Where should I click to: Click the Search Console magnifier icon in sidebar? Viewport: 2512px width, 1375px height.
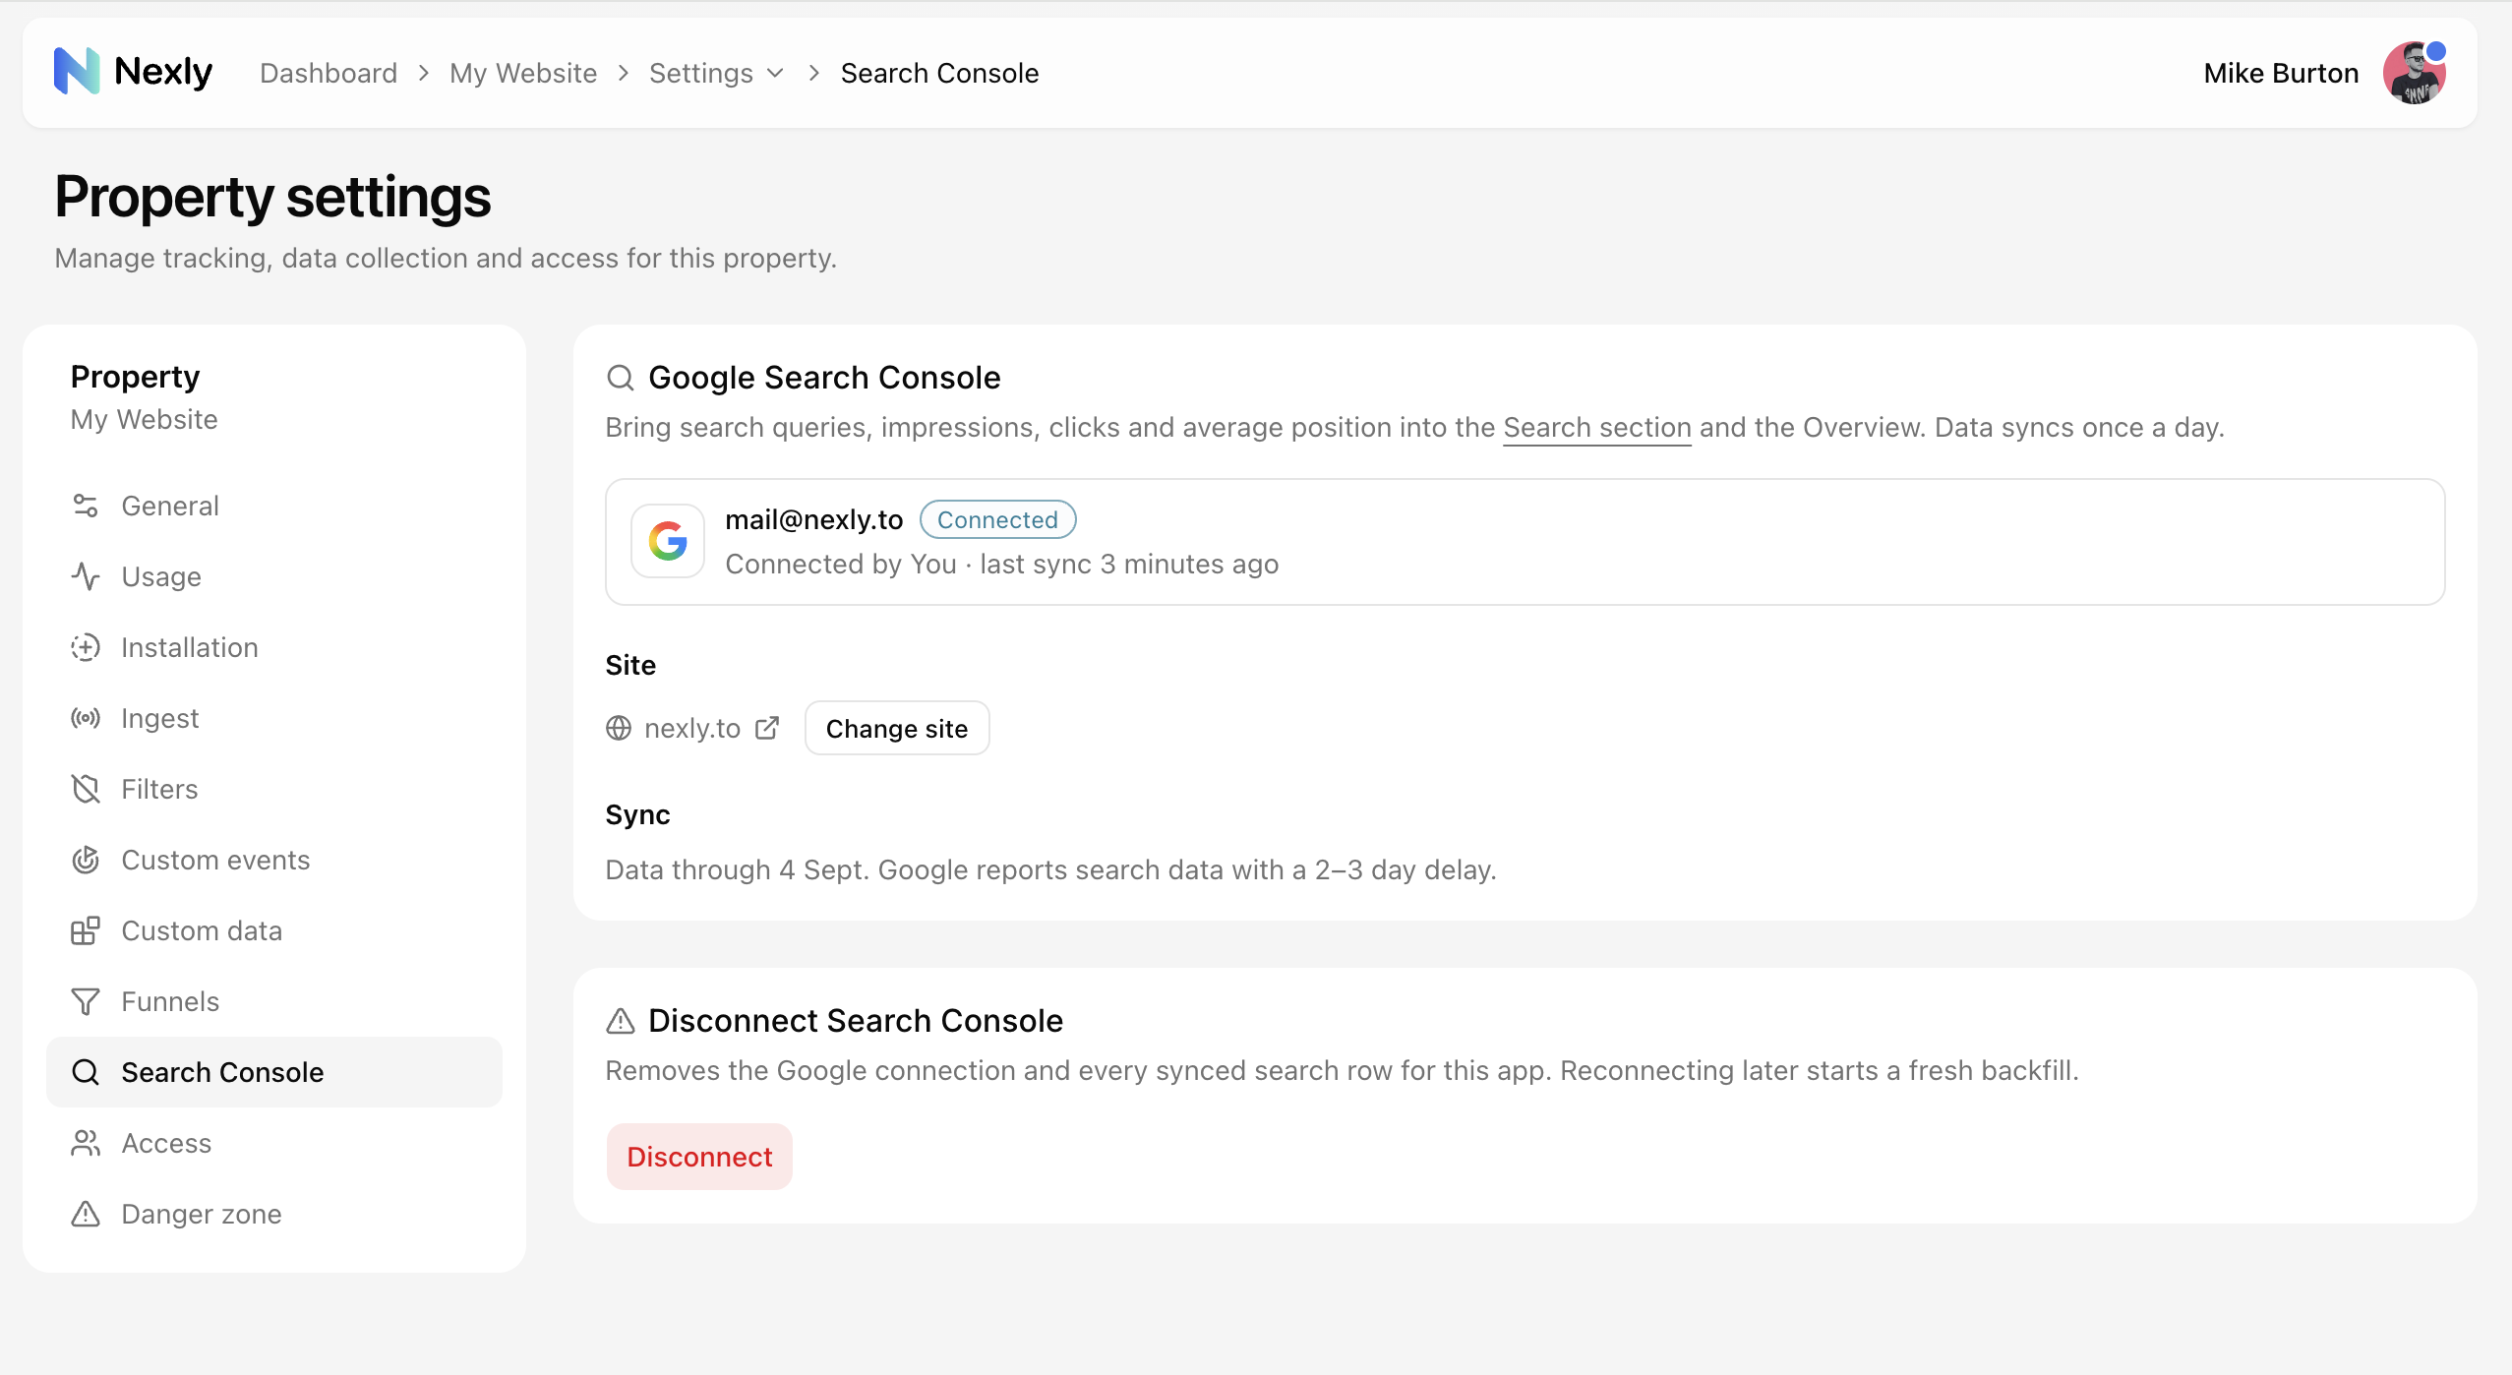(86, 1072)
